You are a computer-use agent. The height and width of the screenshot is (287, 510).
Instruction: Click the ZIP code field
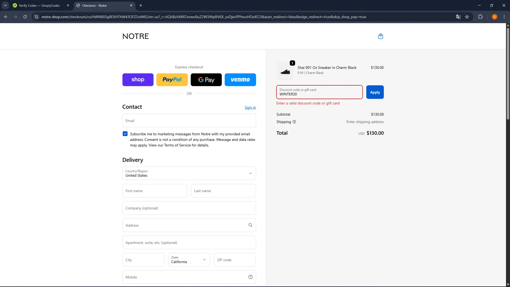(235, 260)
